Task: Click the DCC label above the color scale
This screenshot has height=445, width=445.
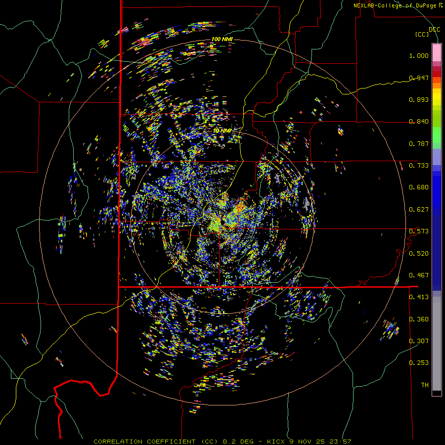Action: pos(434,30)
